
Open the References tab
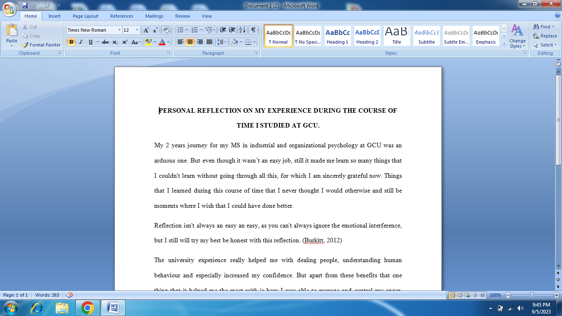[122, 16]
